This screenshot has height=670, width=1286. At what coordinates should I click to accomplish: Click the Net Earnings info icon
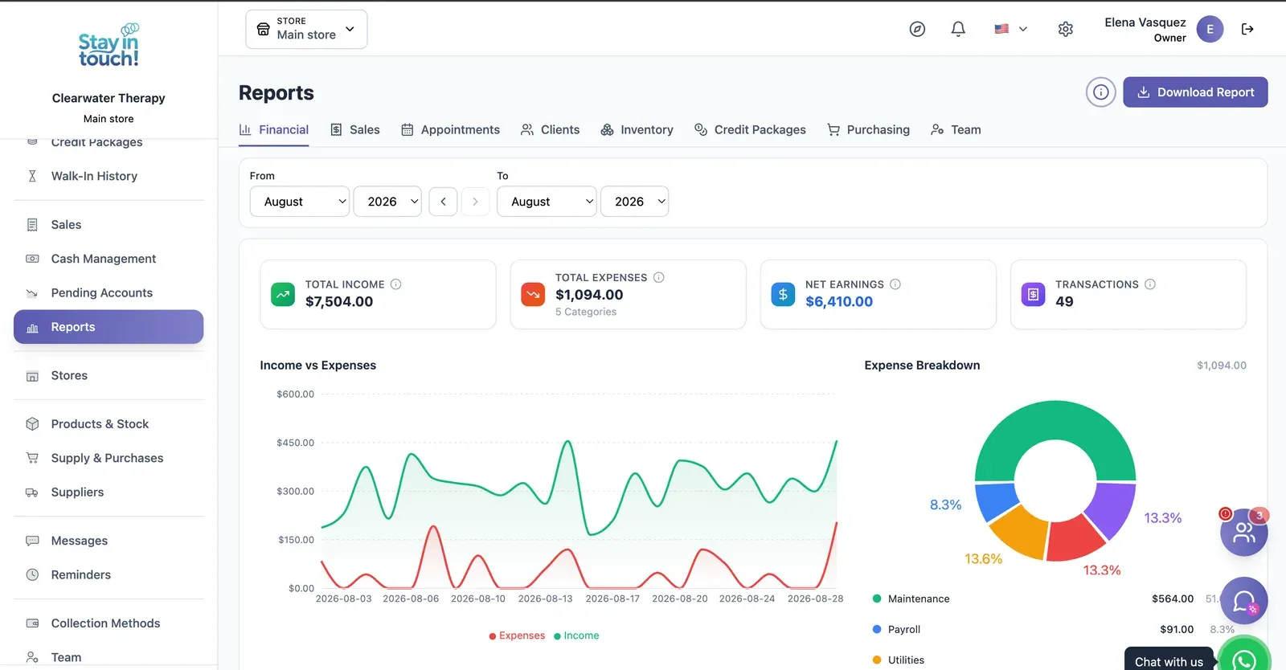(895, 284)
